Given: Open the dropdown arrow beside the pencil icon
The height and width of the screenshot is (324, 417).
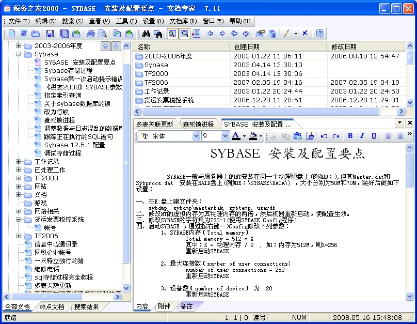Looking at the screenshot, I should click(296, 34).
